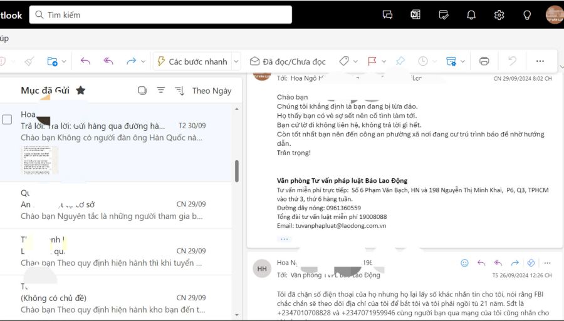Open the My Day tasks icon
The height and width of the screenshot is (321, 564).
coord(444,15)
